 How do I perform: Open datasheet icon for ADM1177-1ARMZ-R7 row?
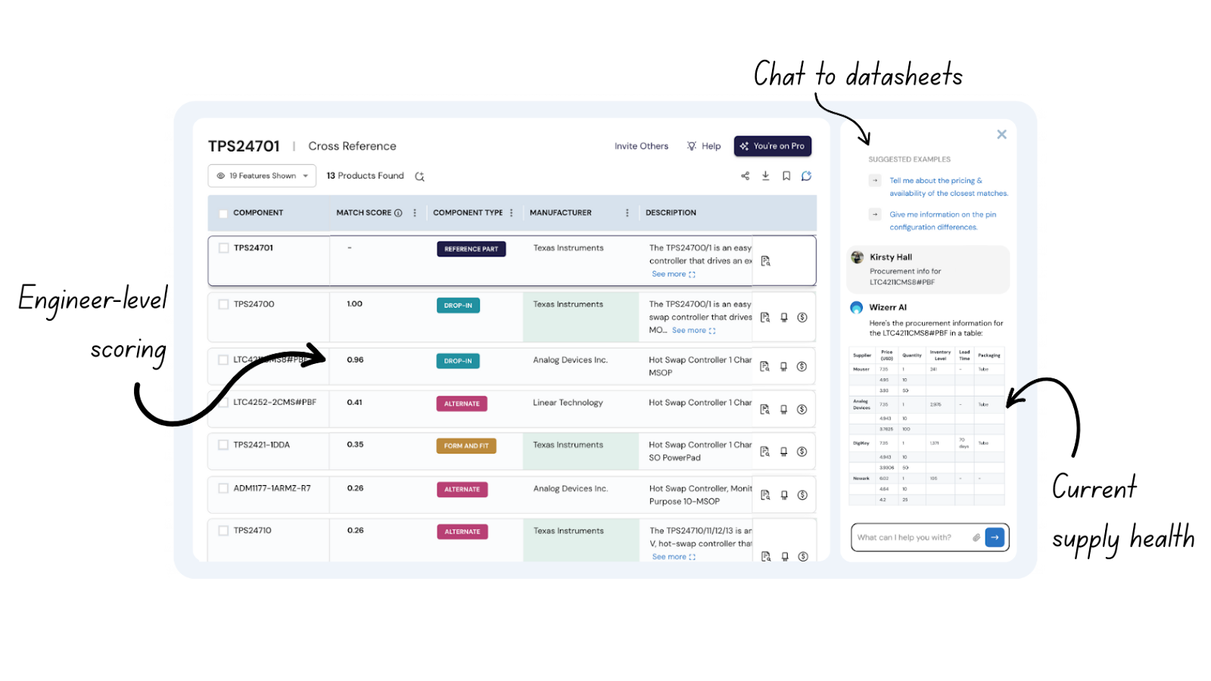pyautogui.click(x=765, y=495)
